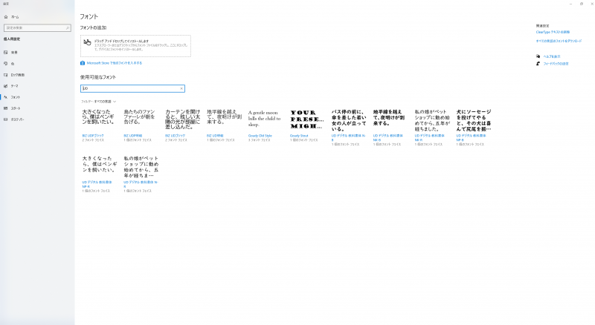Open the UD デジタル 教科書体 NP-B font card

pyautogui.click(x=473, y=128)
